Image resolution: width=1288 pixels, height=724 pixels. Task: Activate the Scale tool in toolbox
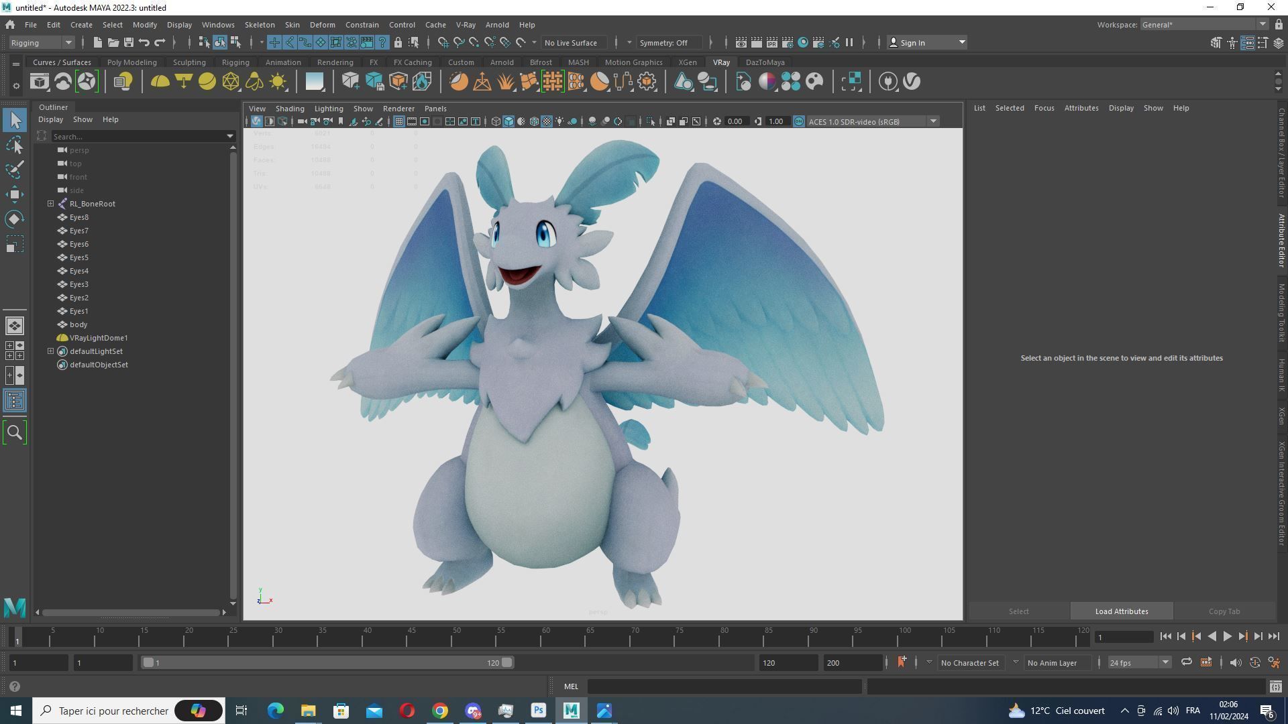15,244
